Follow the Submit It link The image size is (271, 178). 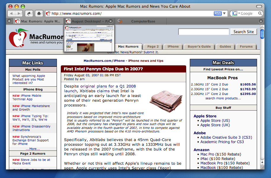[151, 52]
